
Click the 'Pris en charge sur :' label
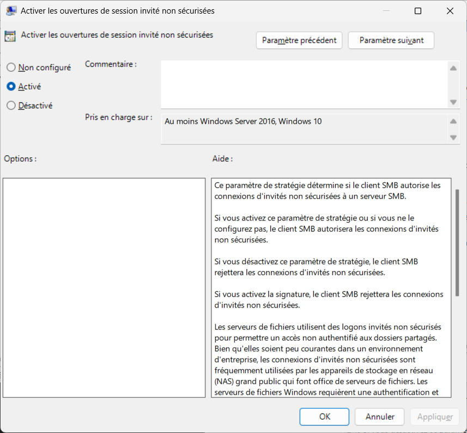(119, 117)
